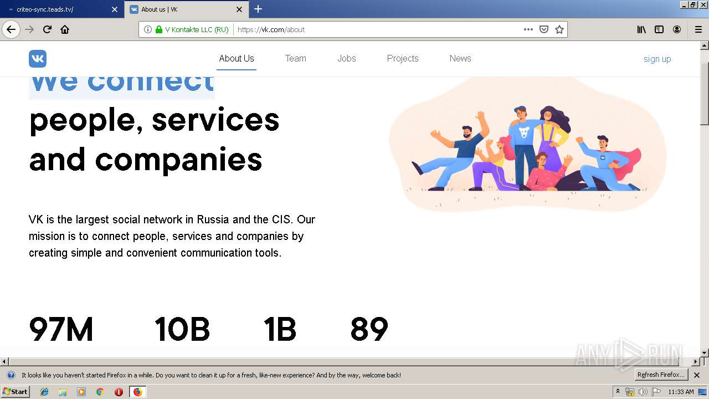Click the taskbar clock 11:33 AM
Screen dimensions: 709x399
(x=681, y=392)
